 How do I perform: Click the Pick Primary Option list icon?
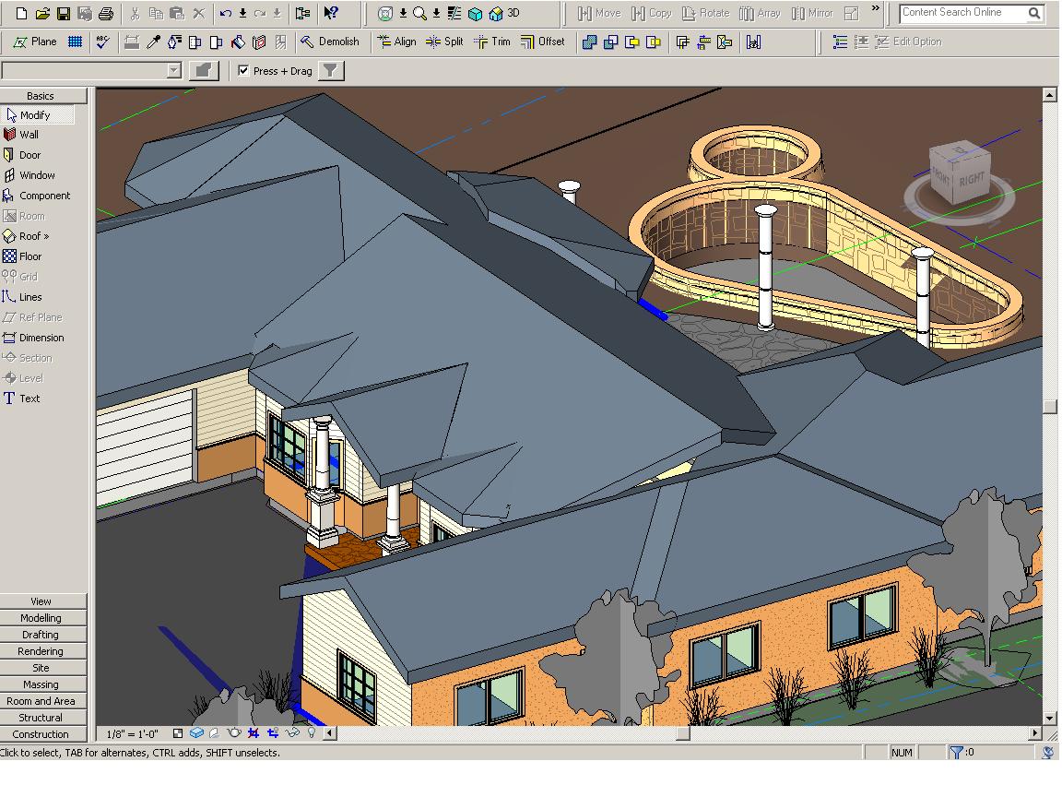click(840, 42)
